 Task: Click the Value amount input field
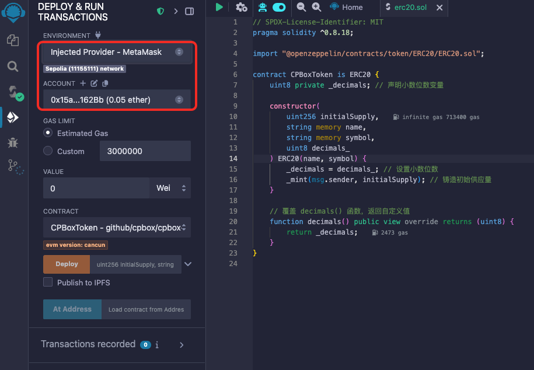(96, 188)
